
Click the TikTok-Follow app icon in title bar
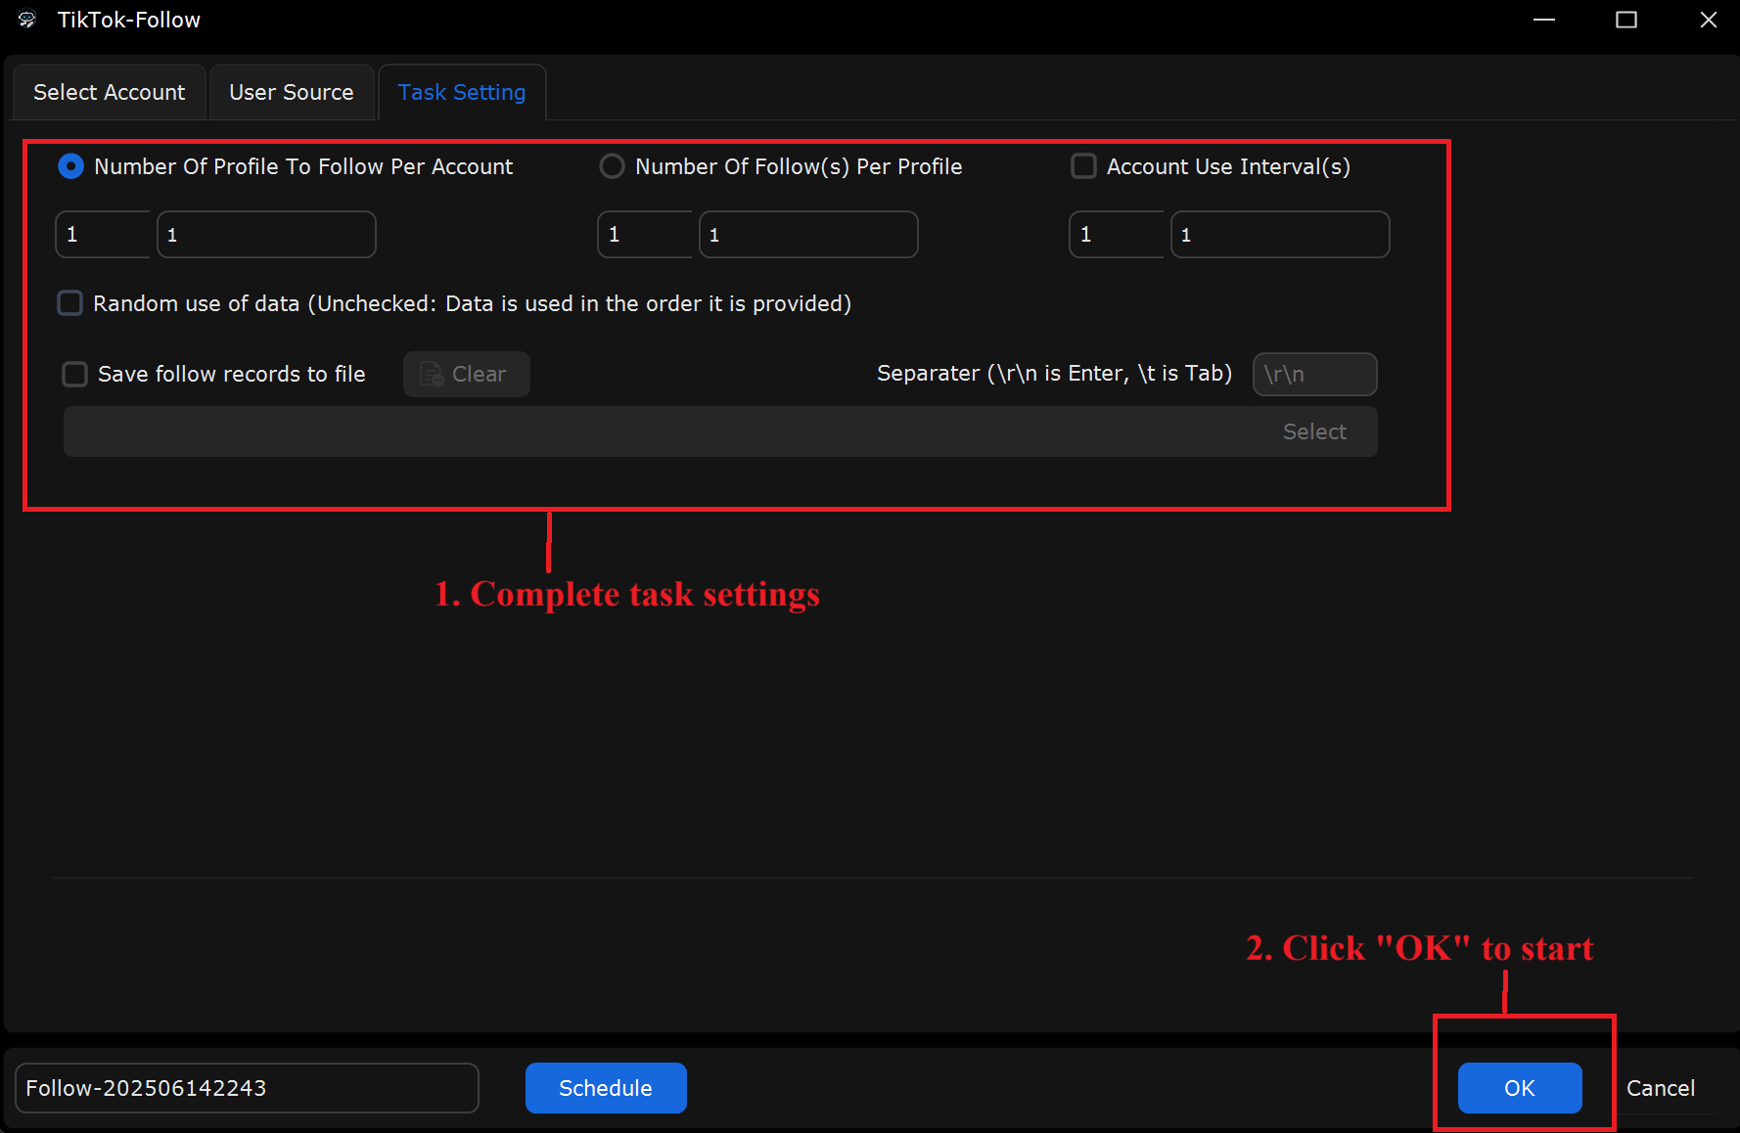coord(27,20)
